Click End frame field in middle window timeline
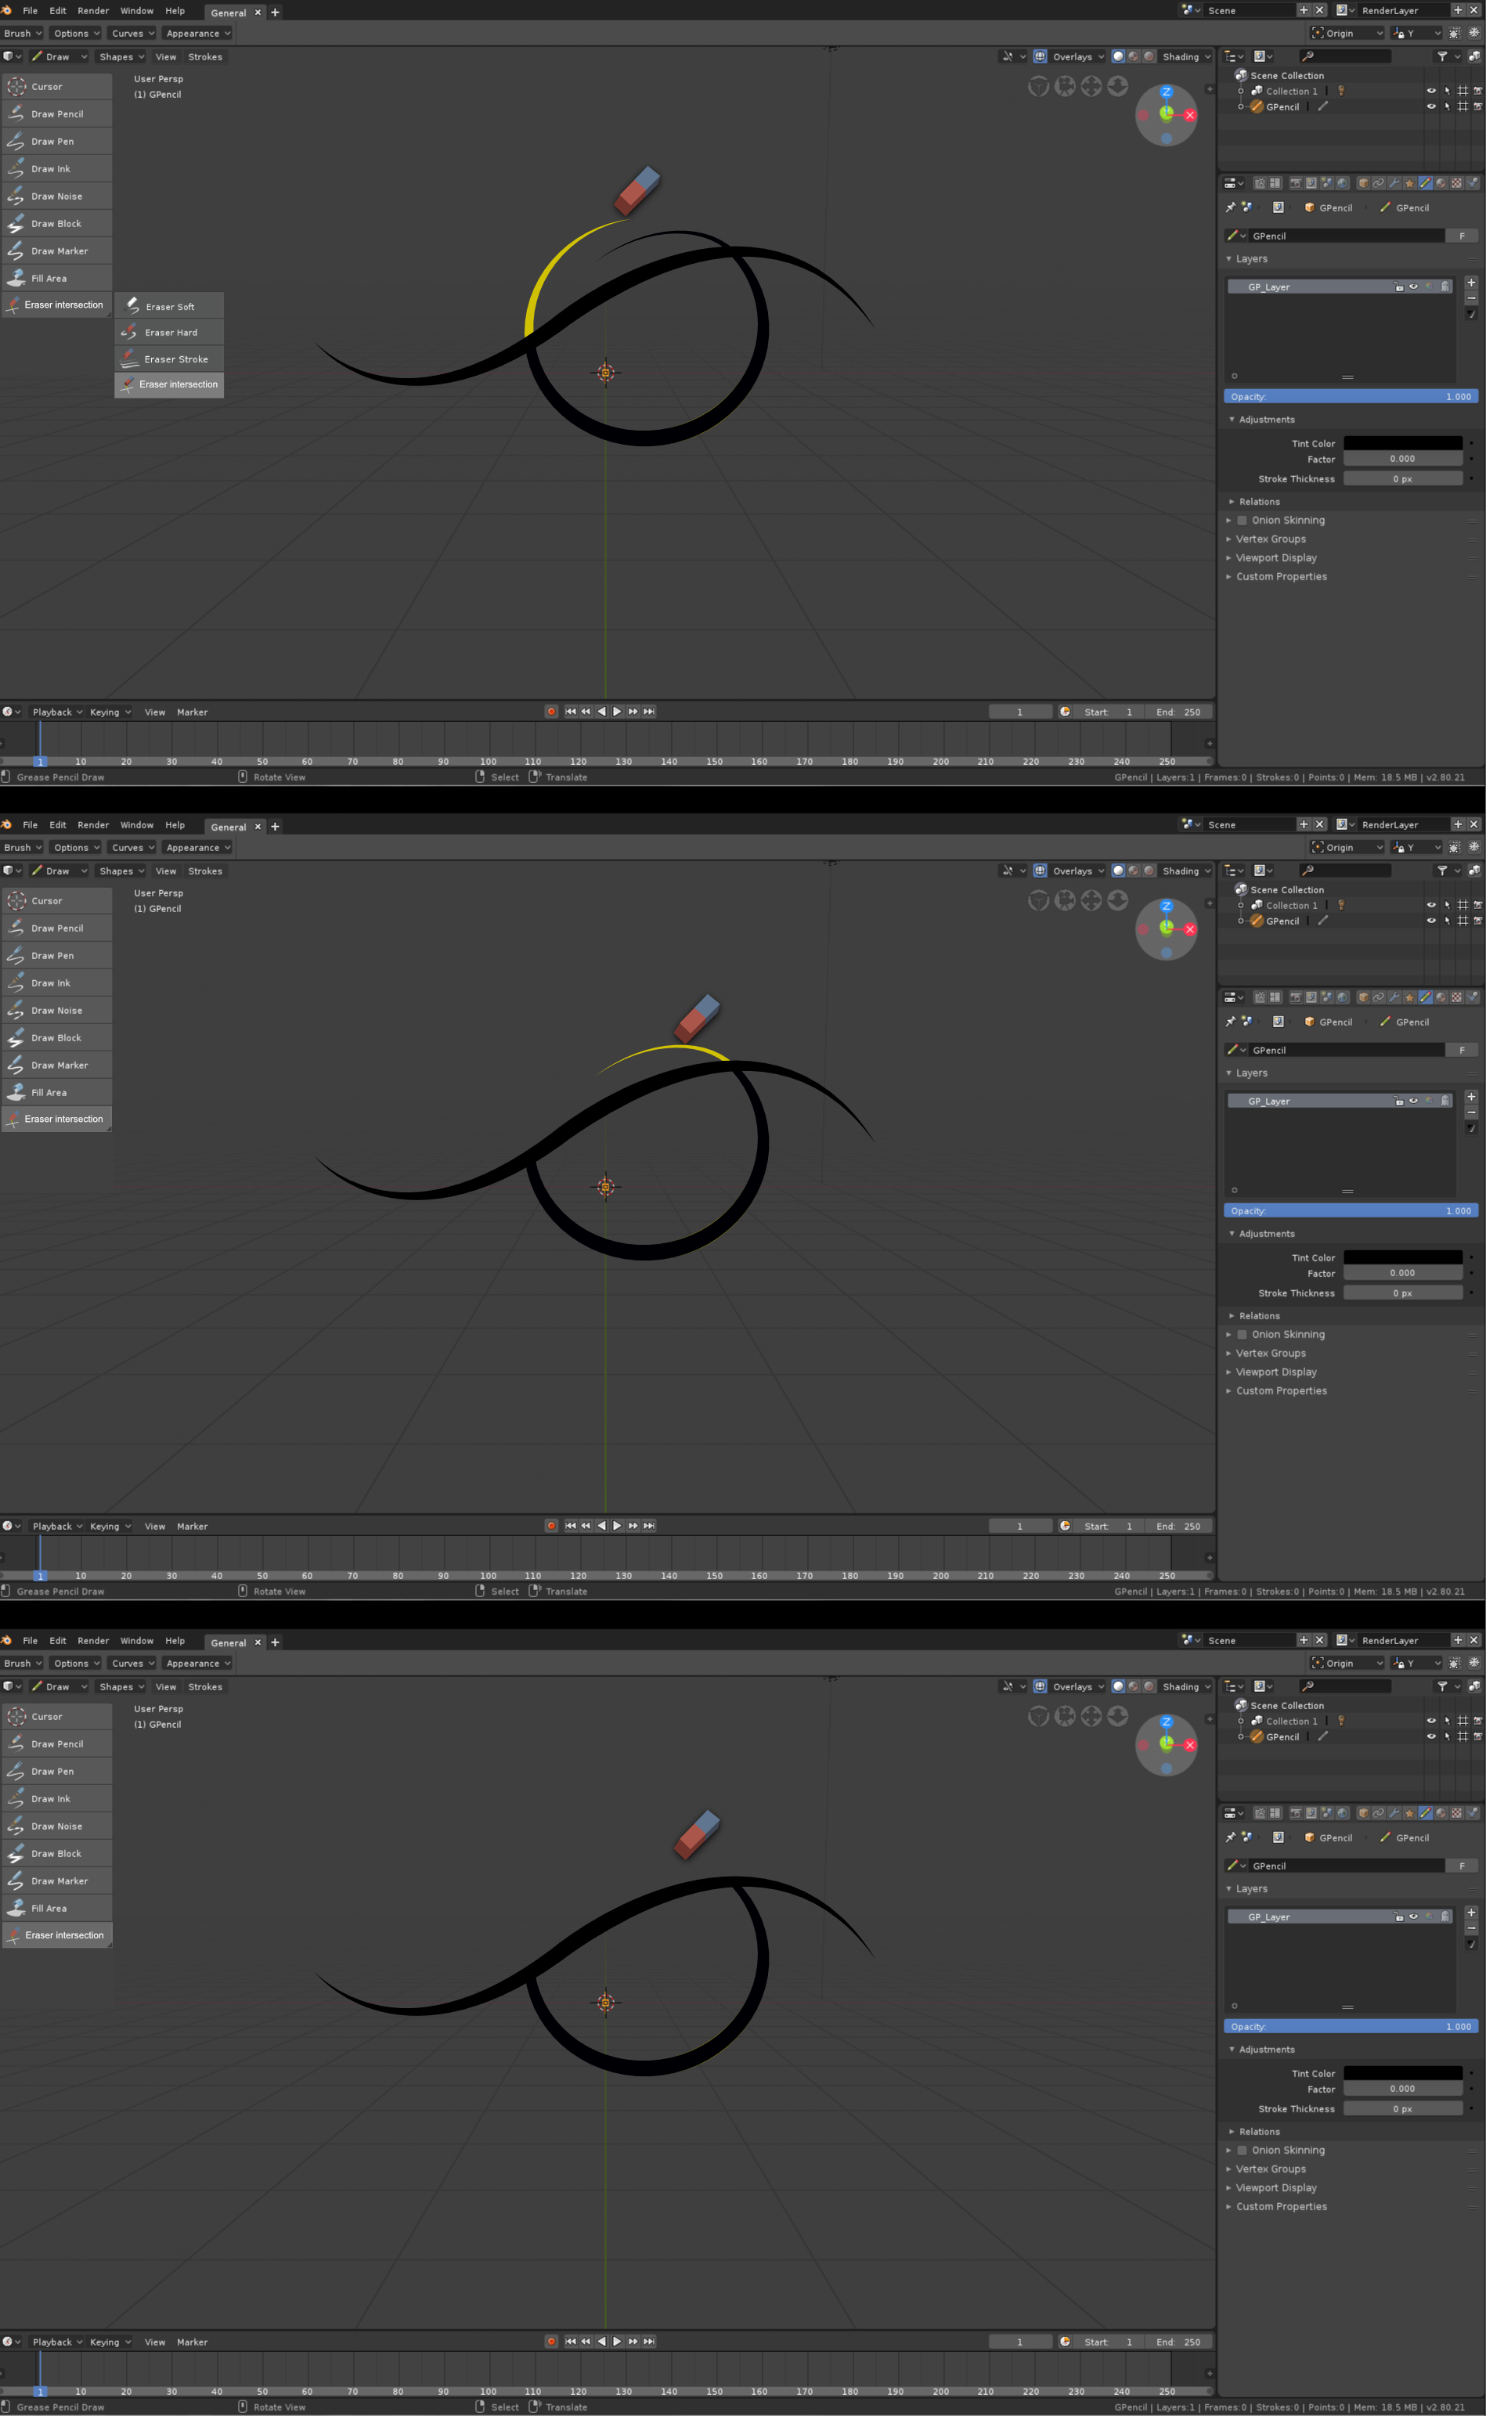1486x2416 pixels. (x=1178, y=1526)
